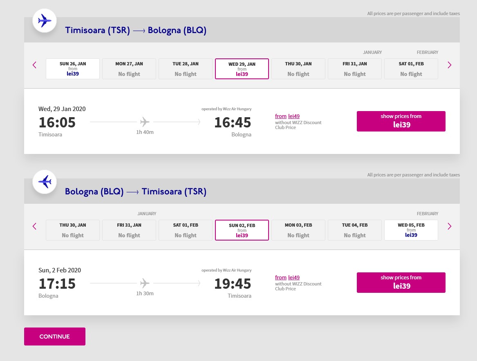Select SUN 02, FEB return date
Screen dimensions: 477x361
tap(242, 230)
